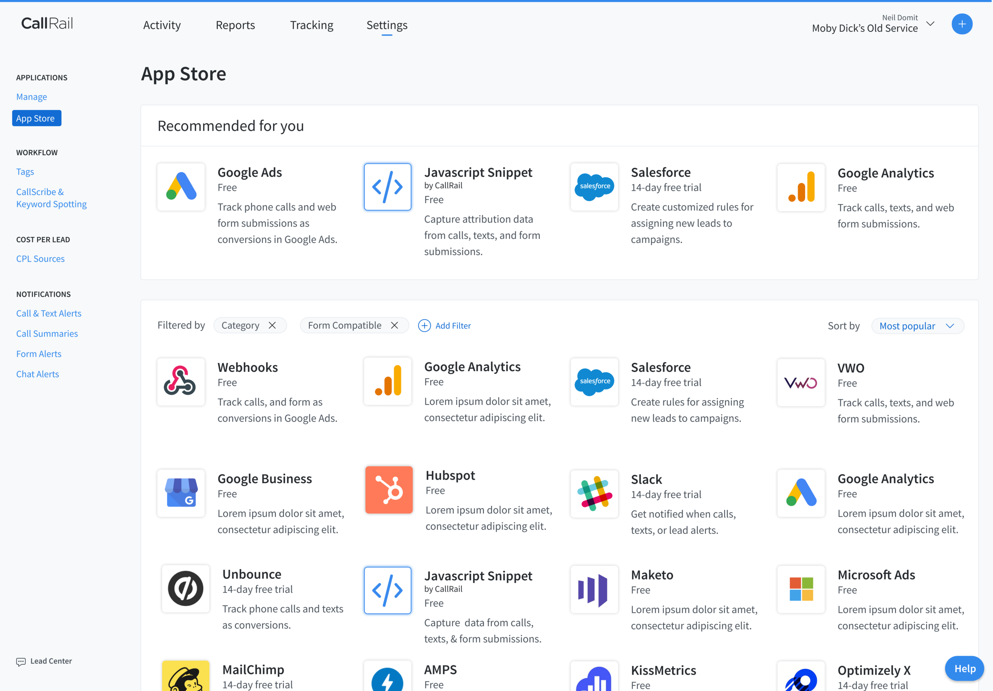Switch to the Tracking tab
993x691 pixels.
coord(311,25)
